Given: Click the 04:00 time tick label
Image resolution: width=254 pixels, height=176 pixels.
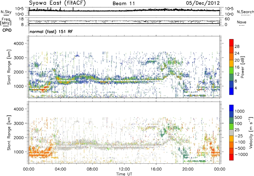Looking at the screenshot, I should click(61, 169).
